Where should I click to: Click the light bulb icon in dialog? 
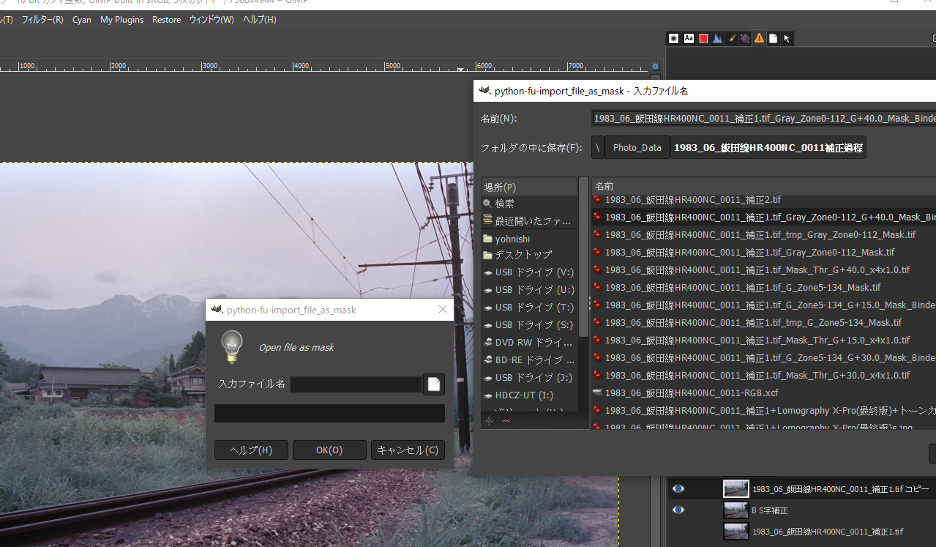tap(231, 346)
